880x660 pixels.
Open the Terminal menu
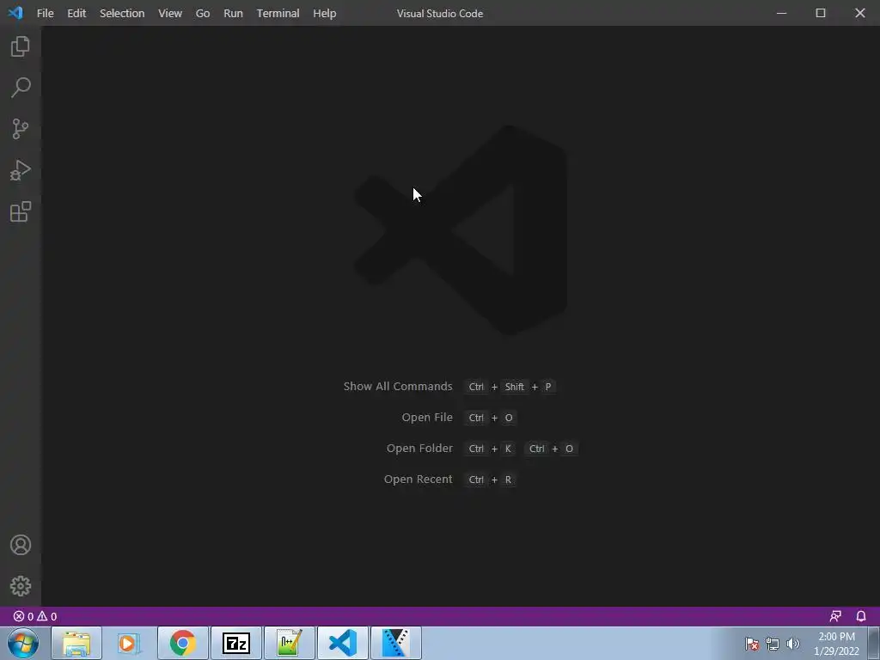pos(278,13)
